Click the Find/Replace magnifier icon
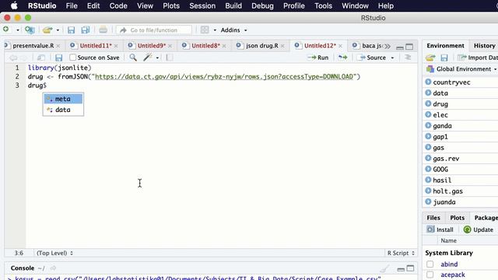Viewport: 498px width, 280px height. click(133, 58)
